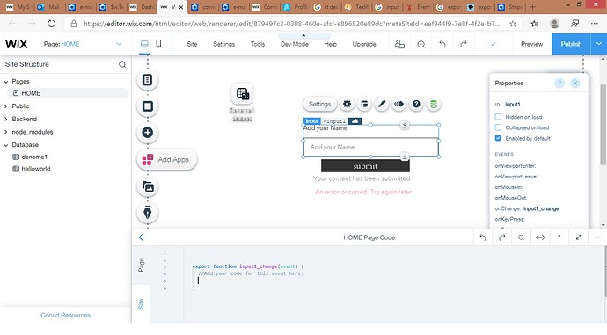The width and height of the screenshot is (607, 335).
Task: Minimize the code editor panel
Action: point(597,237)
